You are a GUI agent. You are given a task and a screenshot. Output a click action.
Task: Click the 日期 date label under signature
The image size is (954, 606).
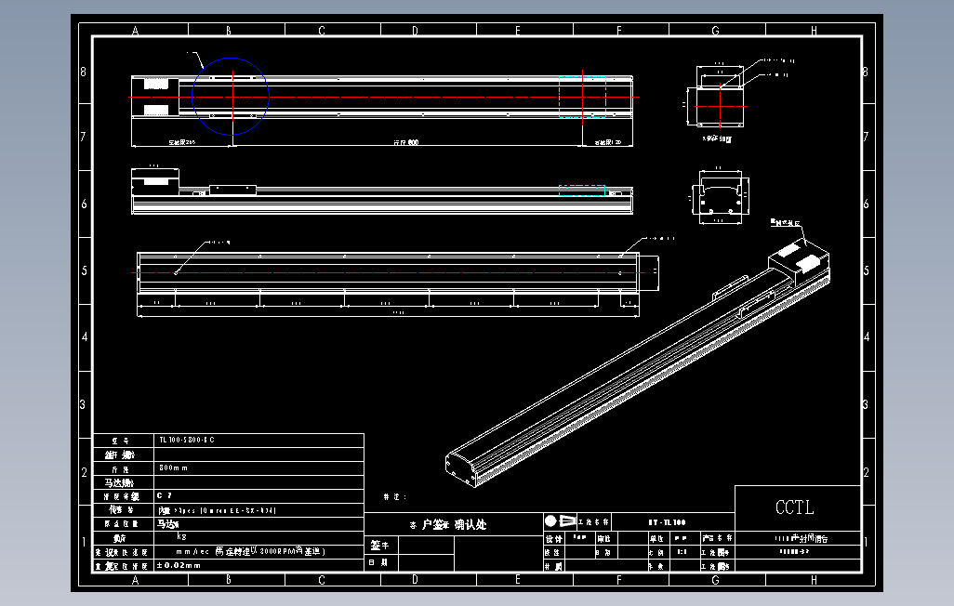(378, 563)
